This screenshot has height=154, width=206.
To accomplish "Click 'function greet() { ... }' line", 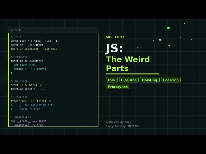I will point(29,89).
